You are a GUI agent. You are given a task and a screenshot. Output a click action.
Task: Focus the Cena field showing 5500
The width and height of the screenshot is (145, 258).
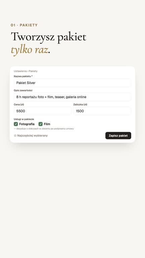[x=43, y=111]
